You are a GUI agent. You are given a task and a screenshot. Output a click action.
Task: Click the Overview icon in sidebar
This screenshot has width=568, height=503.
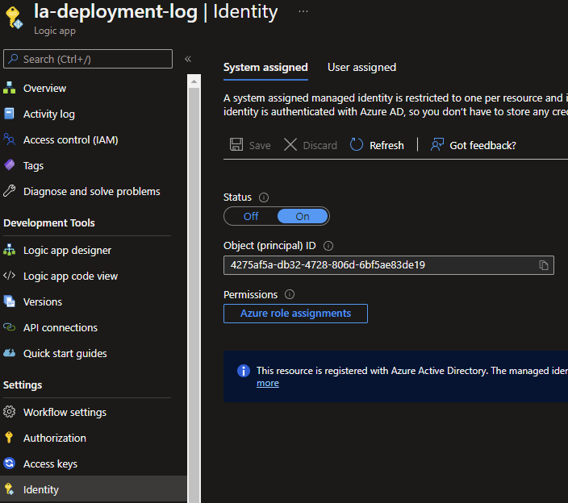[x=9, y=88]
